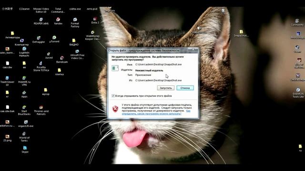This screenshot has height=171, width=305.
Task: Select the Skype desktop shortcut
Action: [x=25, y=150]
